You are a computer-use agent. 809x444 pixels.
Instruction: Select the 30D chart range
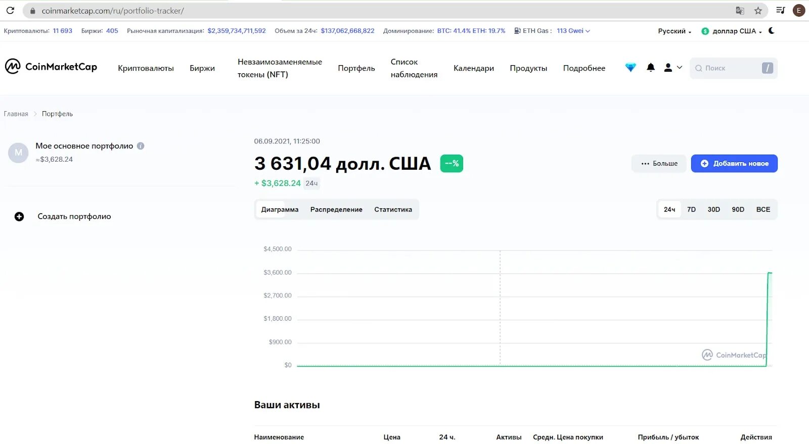tap(713, 210)
